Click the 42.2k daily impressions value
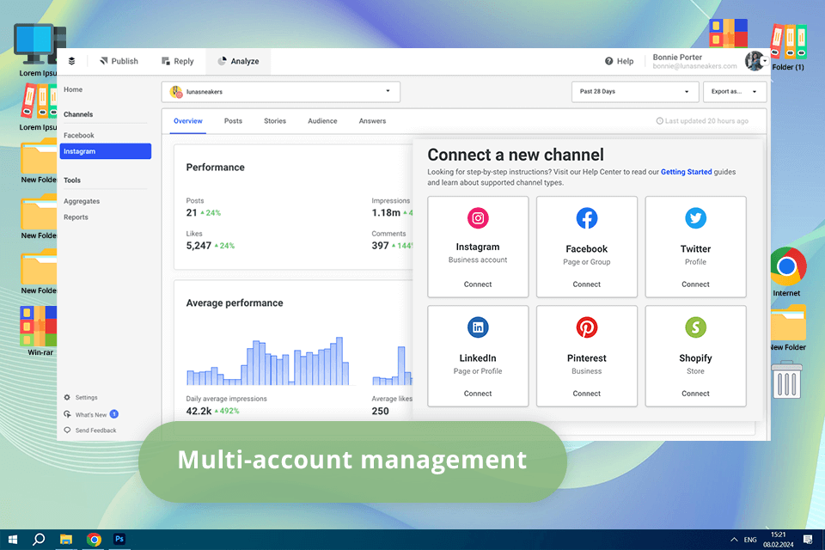 click(x=199, y=411)
